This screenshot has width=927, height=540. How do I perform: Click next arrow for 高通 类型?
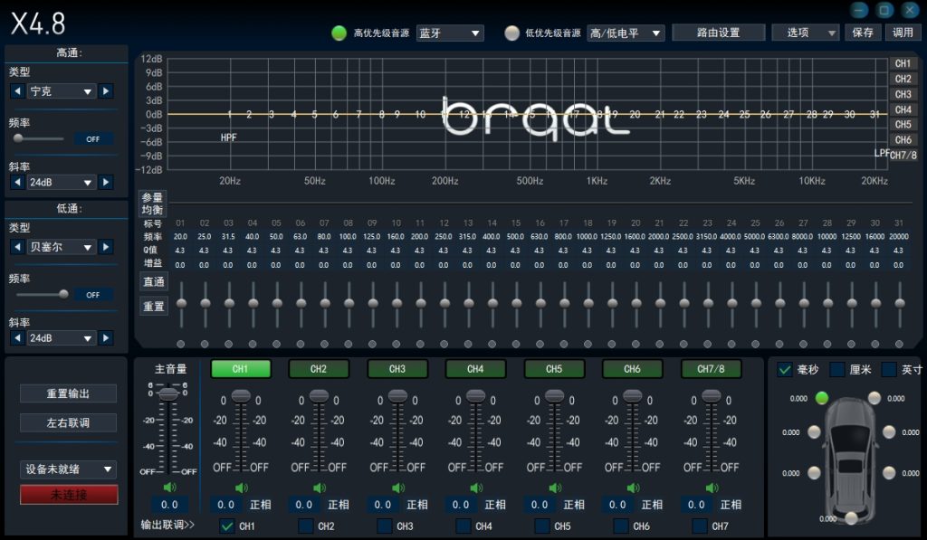(x=106, y=91)
